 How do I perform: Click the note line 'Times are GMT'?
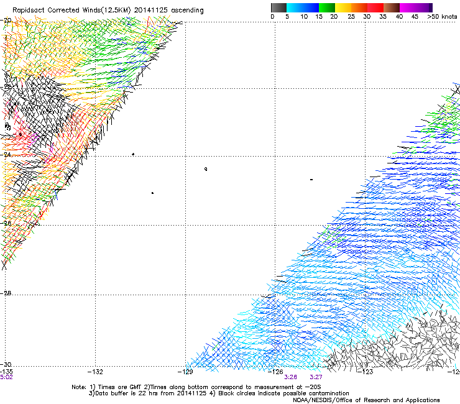click(119, 387)
